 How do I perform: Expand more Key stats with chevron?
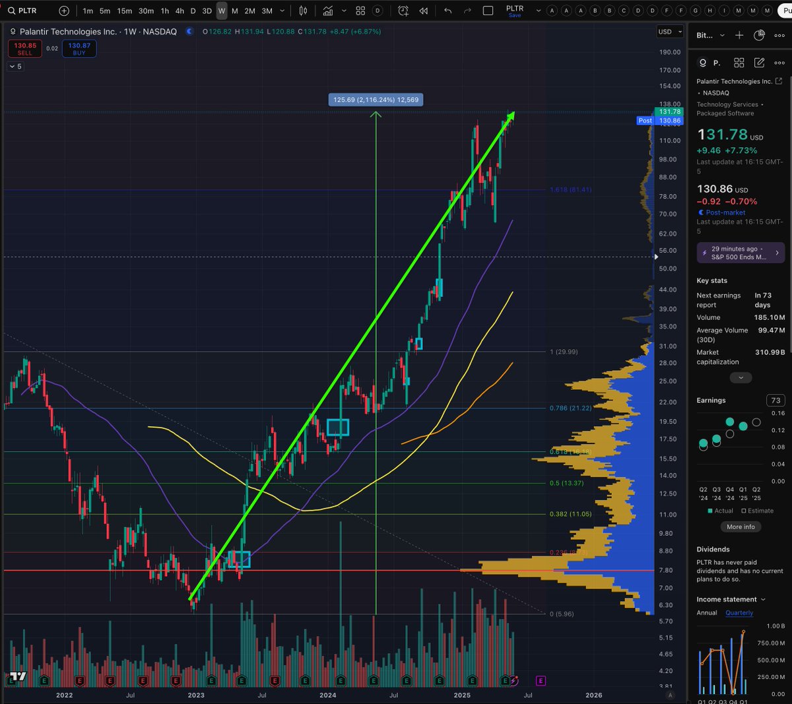point(741,377)
